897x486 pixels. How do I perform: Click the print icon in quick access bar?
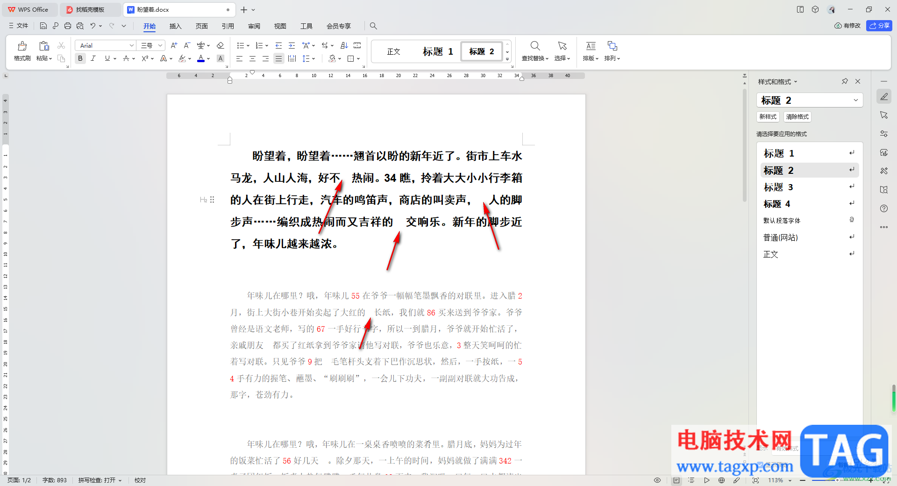(68, 26)
